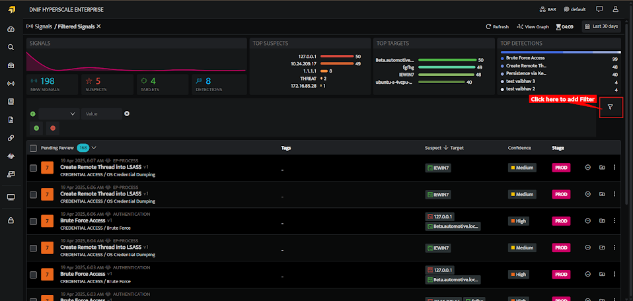This screenshot has width=633, height=301.
Task: Open three-dot menu for 6:06 AM EP-PROCESS signal
Action: click(x=614, y=194)
